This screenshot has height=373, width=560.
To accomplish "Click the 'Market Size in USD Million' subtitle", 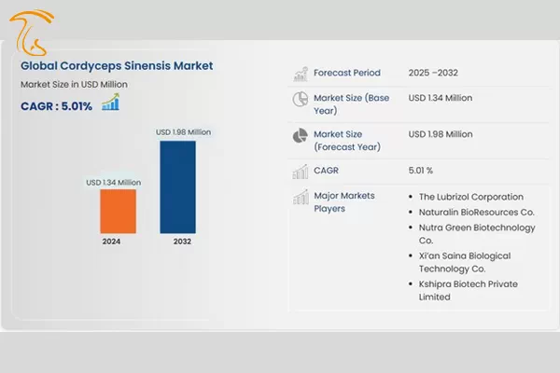I will click(x=74, y=85).
